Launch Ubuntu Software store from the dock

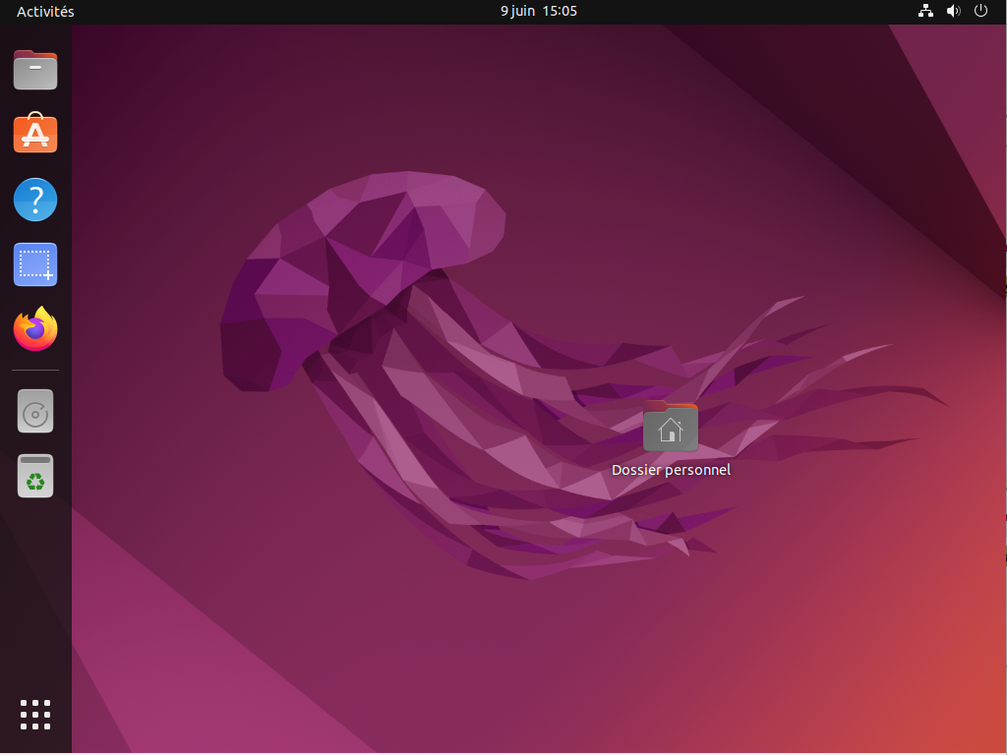[35, 133]
